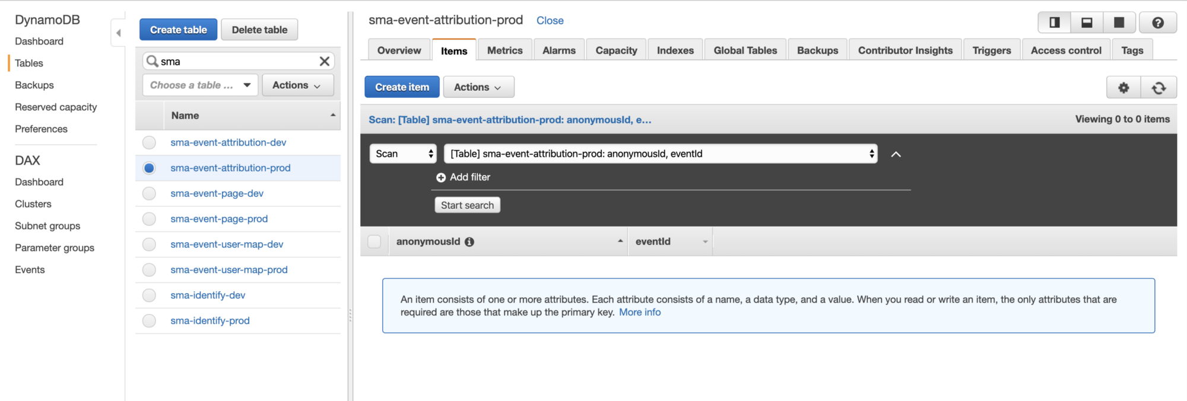Click anonymousId info icon
The width and height of the screenshot is (1187, 401).
(x=469, y=242)
